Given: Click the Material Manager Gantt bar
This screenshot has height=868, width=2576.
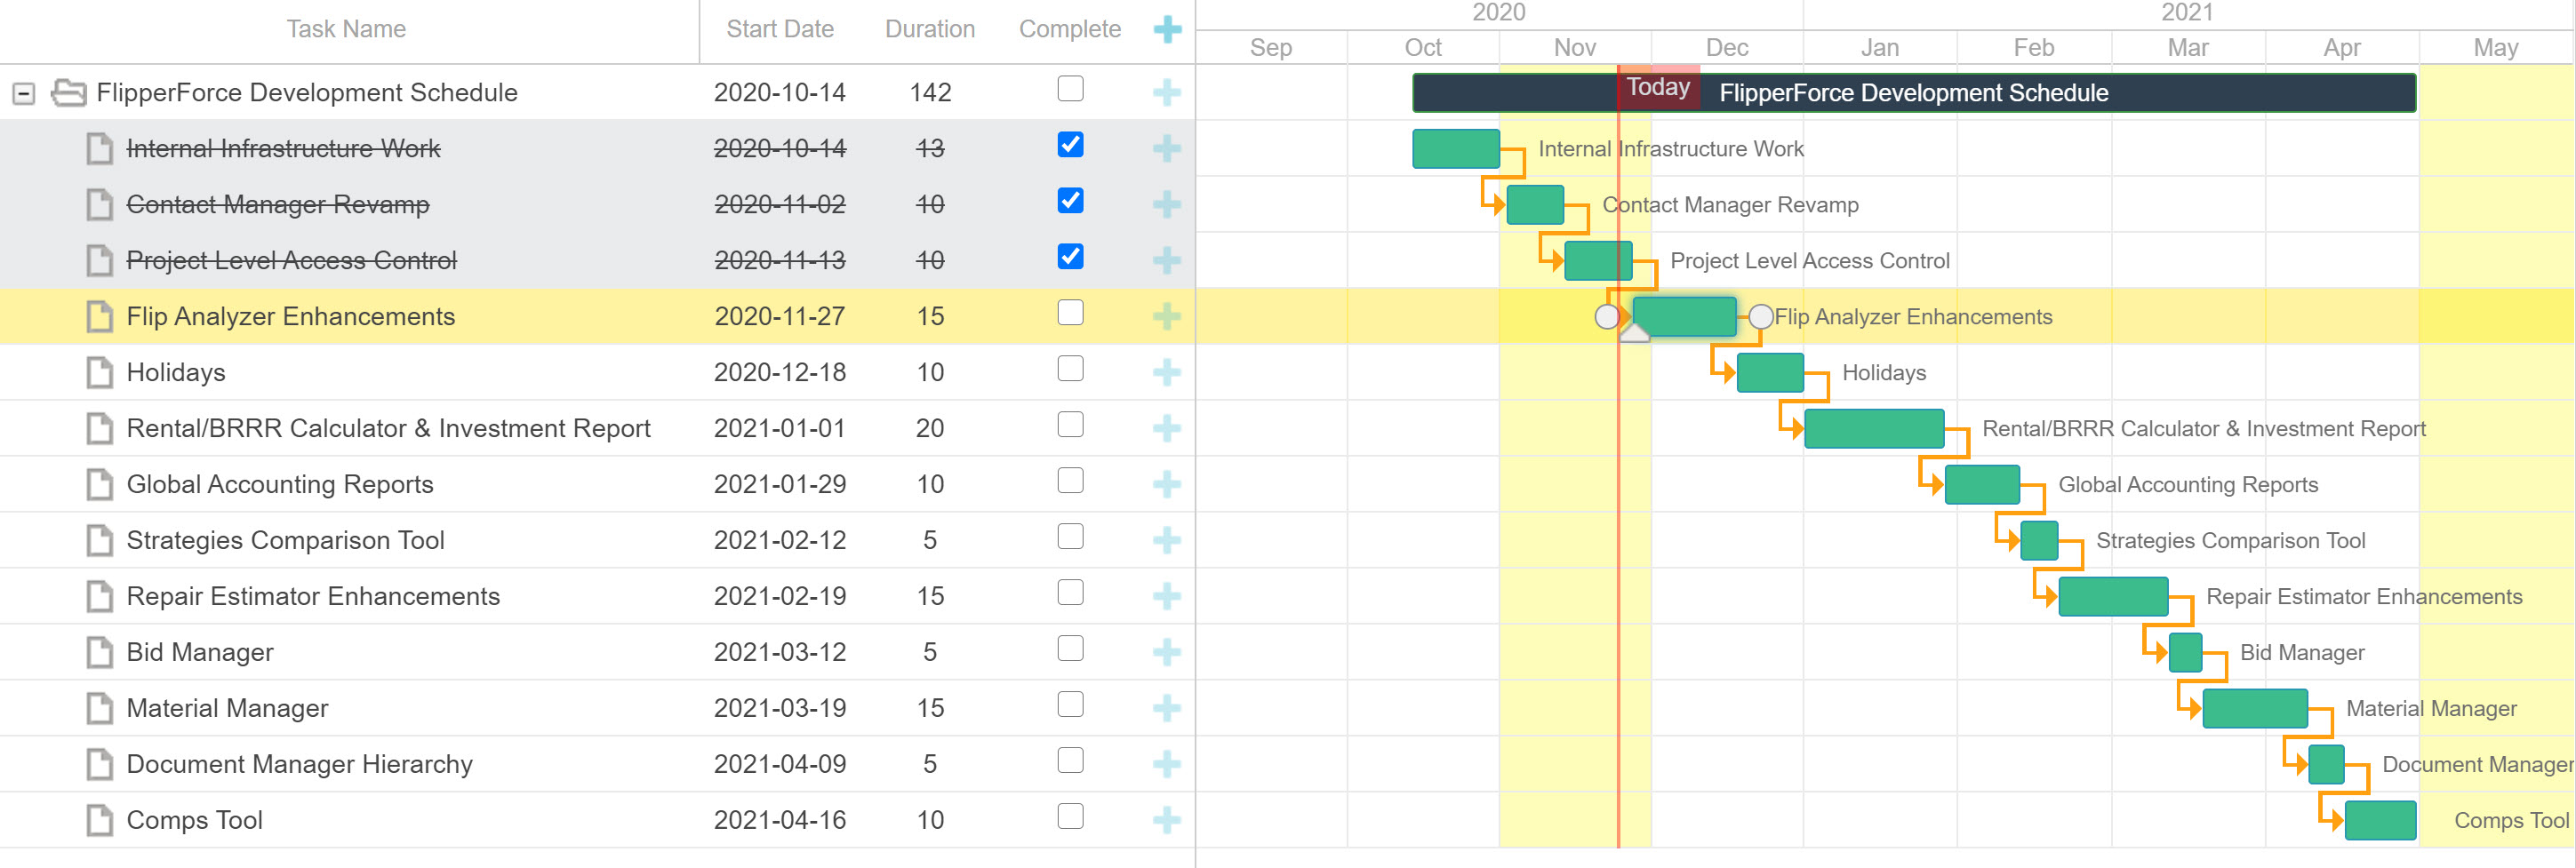Looking at the screenshot, I should pyautogui.click(x=2255, y=708).
